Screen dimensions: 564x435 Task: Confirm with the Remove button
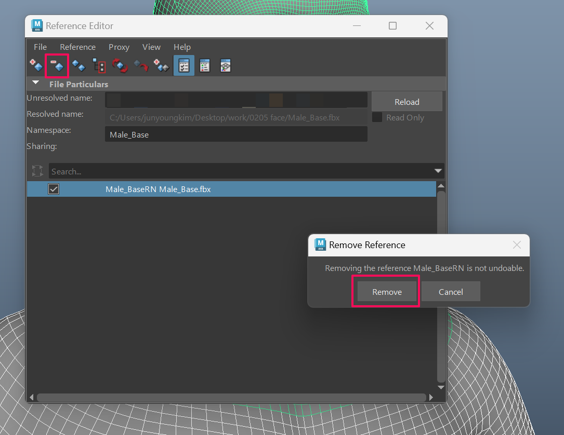coord(387,292)
